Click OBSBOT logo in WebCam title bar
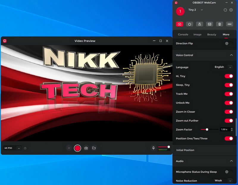238x185 pixels. coord(176,3)
